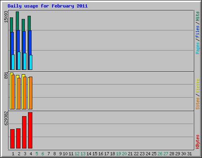The image size is (202, 158).
Task: Click the red KBytes legend label
Action: [x=197, y=142]
